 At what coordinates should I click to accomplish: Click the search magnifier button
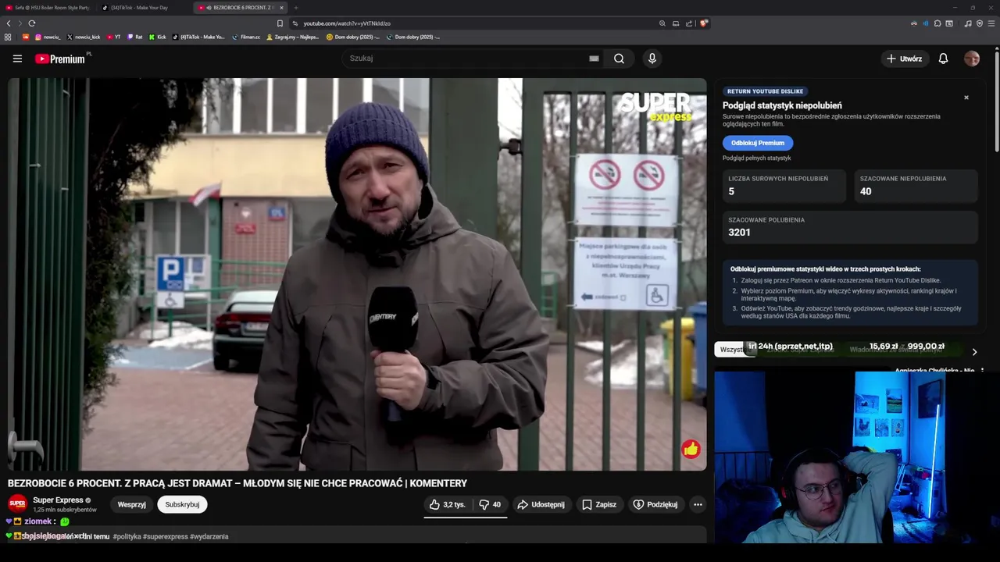coord(619,59)
